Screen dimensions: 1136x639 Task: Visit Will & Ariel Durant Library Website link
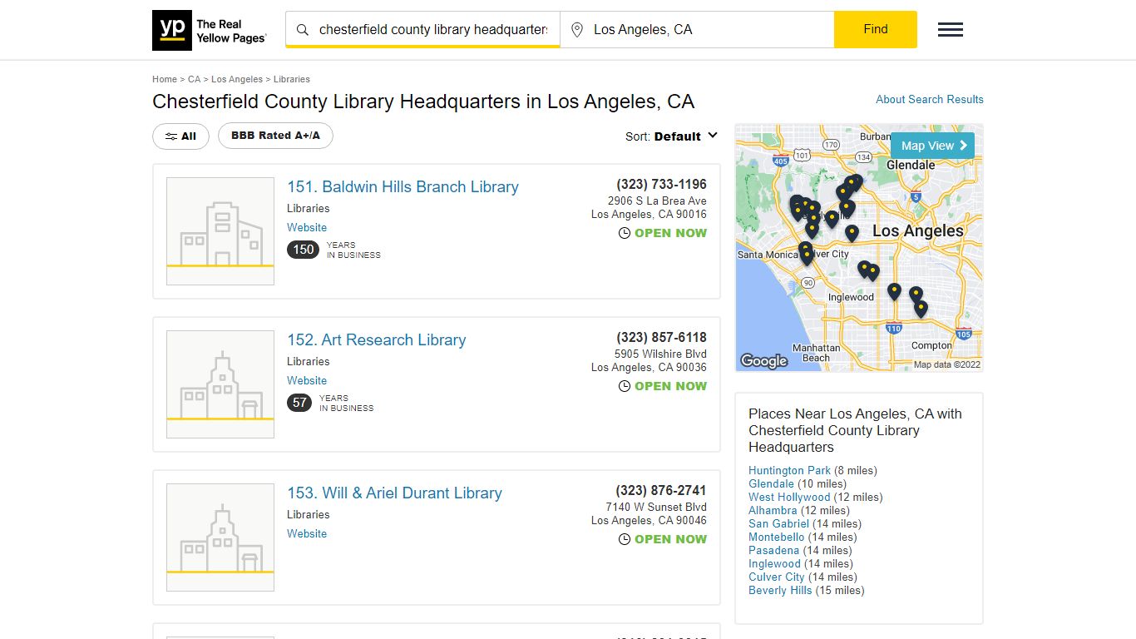307,533
